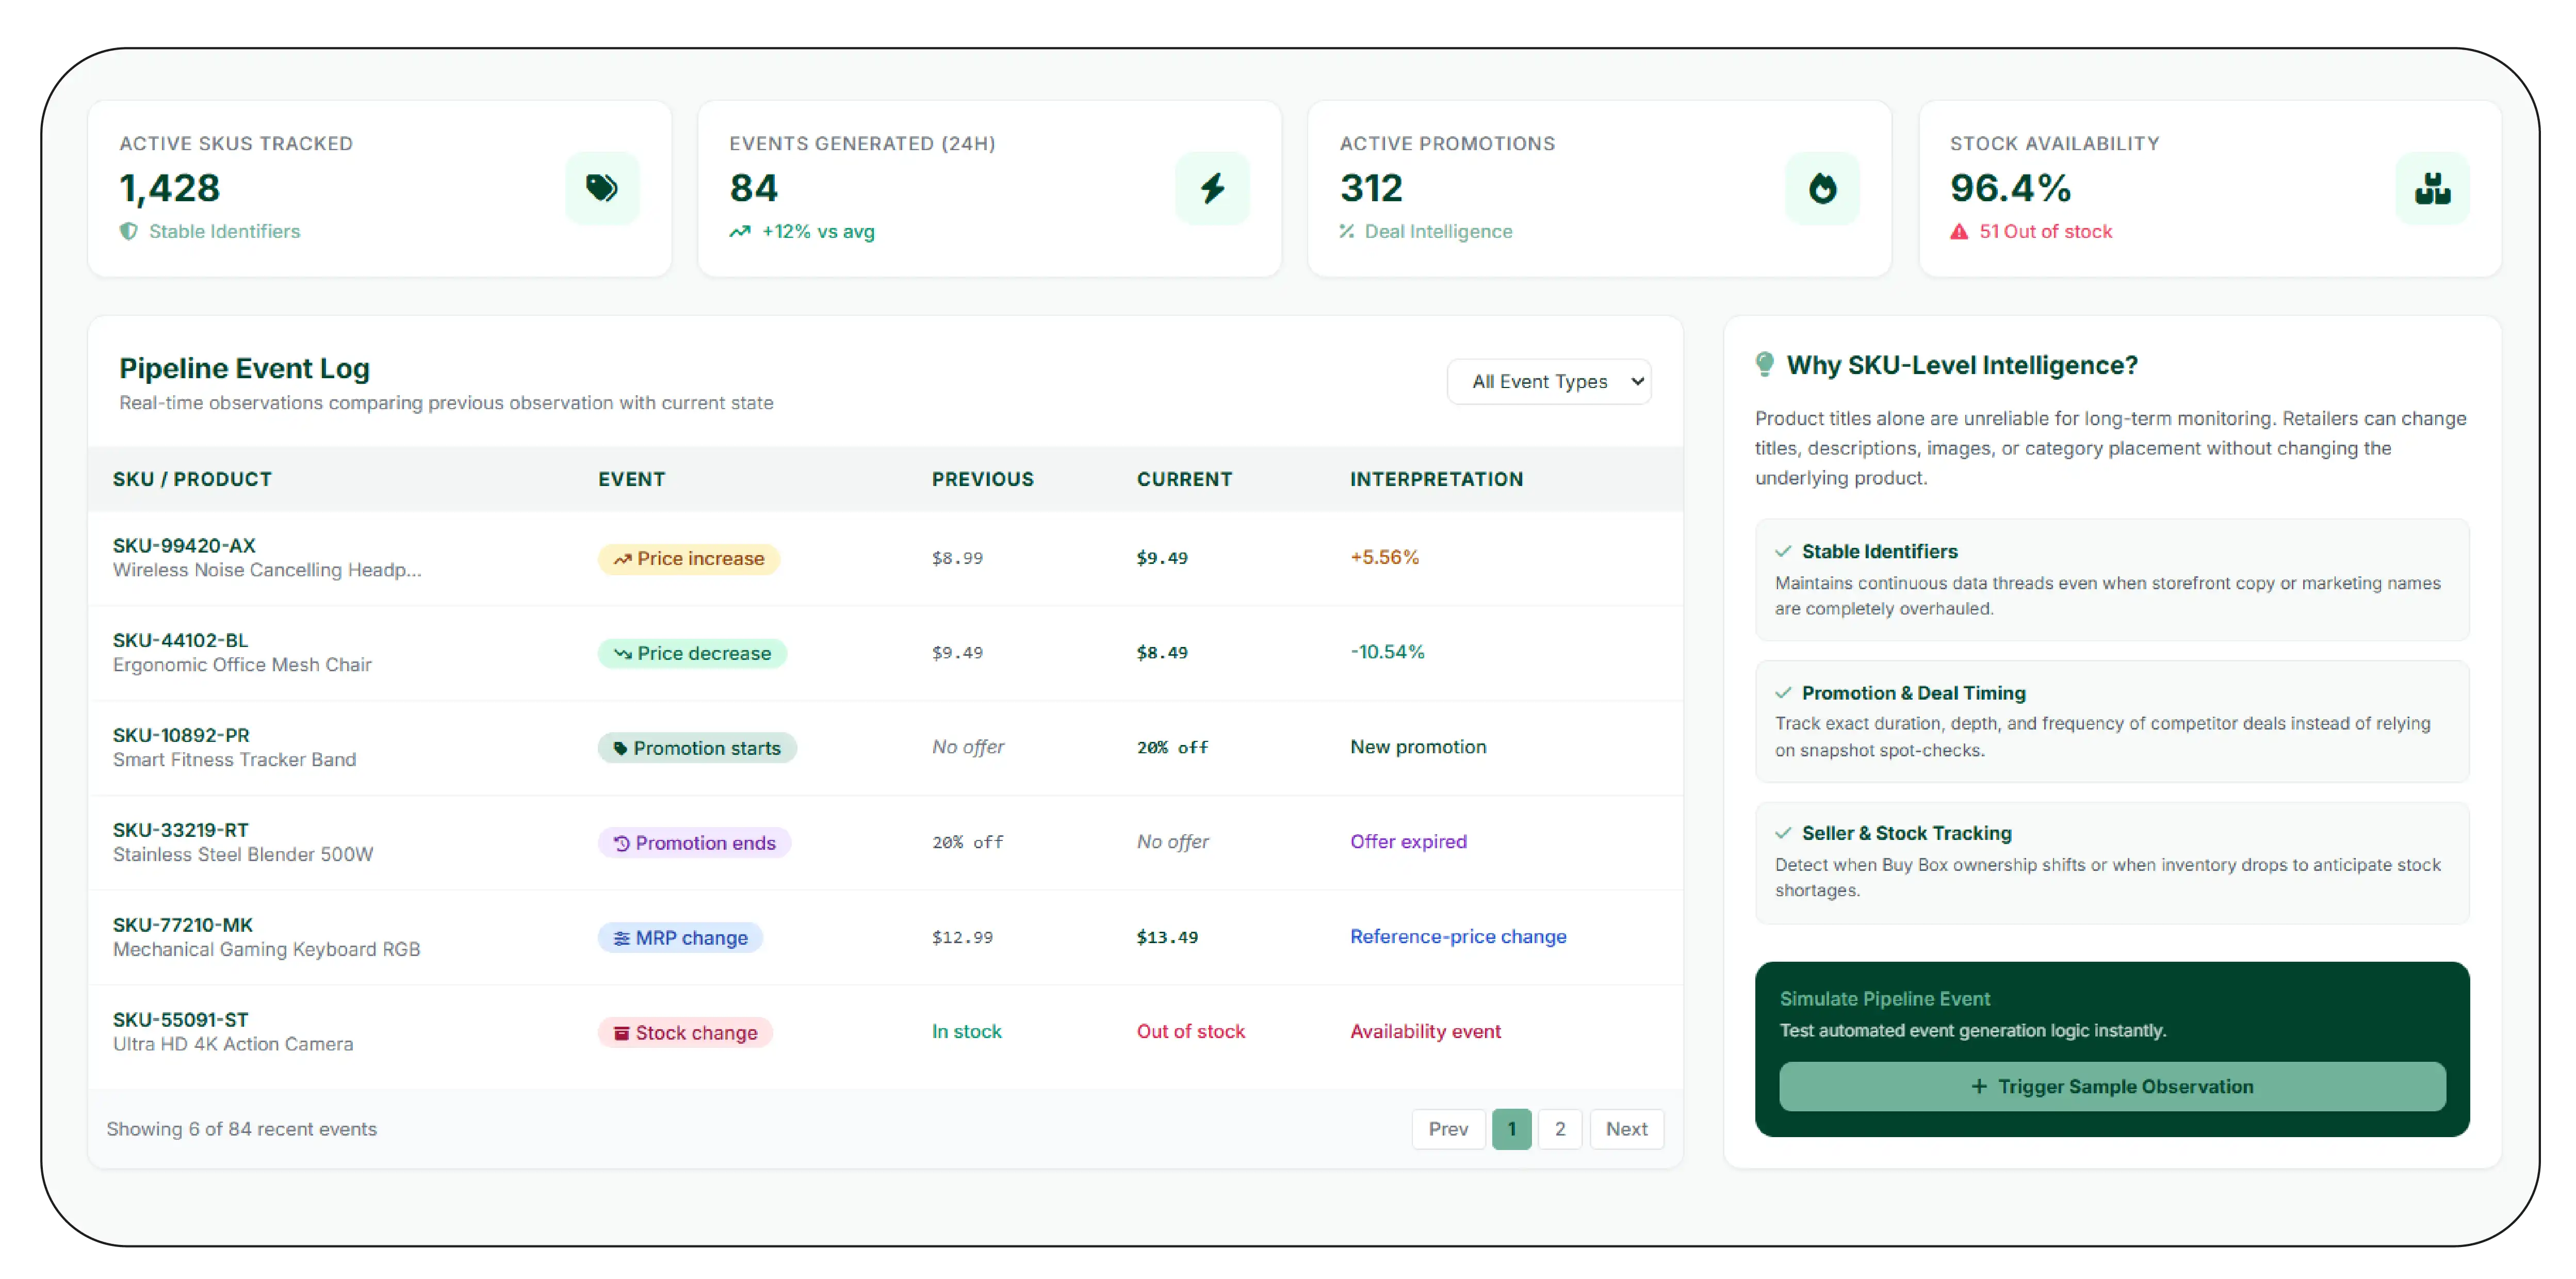The width and height of the screenshot is (2576, 1279).
Task: Click the SKU / PRODUCT column header
Action: 192,479
